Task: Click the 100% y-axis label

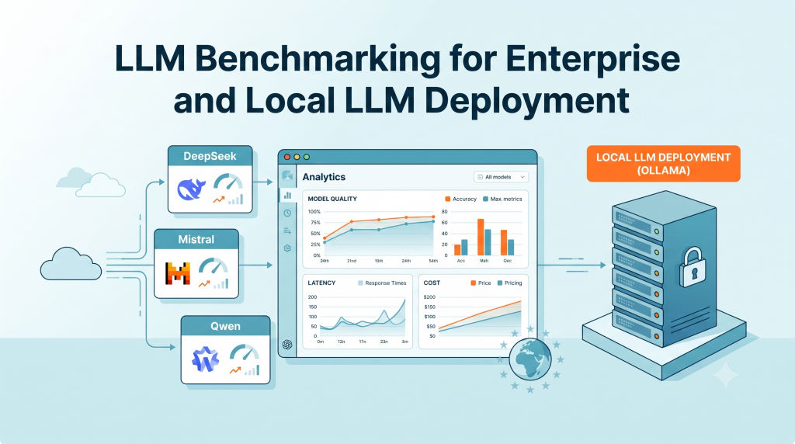Action: pyautogui.click(x=314, y=211)
